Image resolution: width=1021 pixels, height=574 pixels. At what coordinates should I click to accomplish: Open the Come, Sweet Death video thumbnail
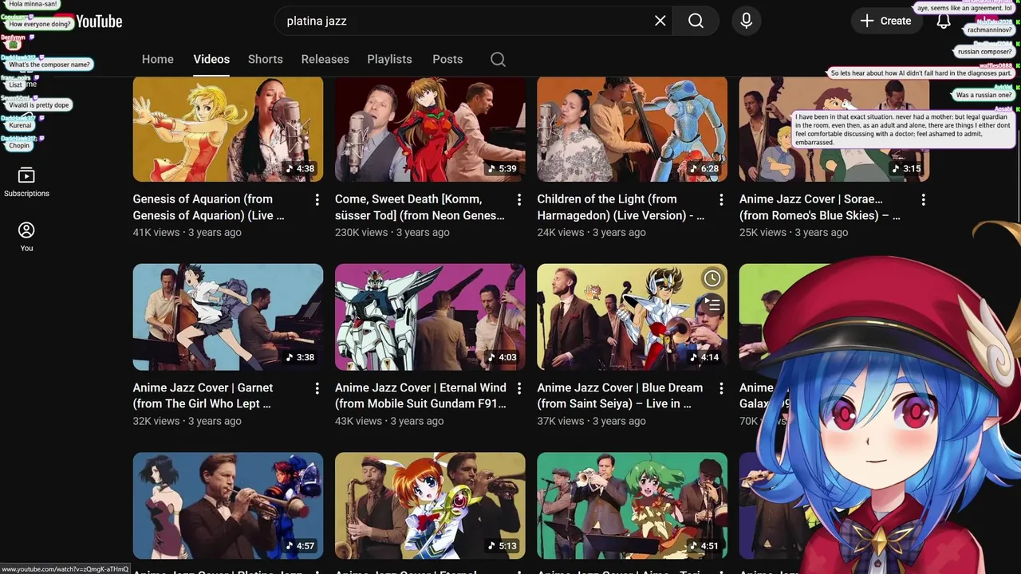pos(430,129)
